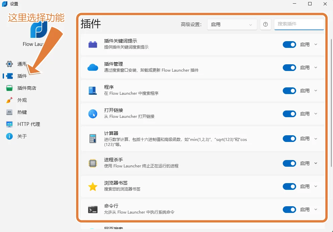Click the green plugin store basket icon
Viewport: 333px width, 232px height.
tap(9, 88)
